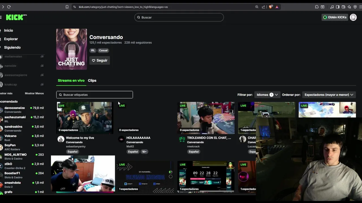Click the Obtén KICKs button
Image resolution: width=362 pixels, height=203 pixels.
coord(335,17)
